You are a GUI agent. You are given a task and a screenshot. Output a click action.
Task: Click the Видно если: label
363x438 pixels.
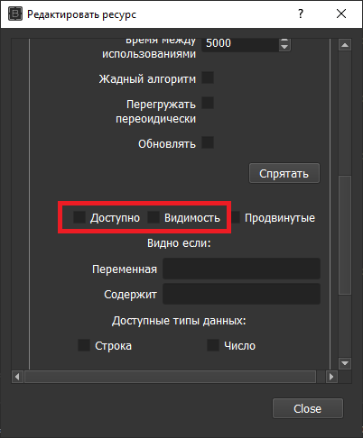pyautogui.click(x=179, y=242)
